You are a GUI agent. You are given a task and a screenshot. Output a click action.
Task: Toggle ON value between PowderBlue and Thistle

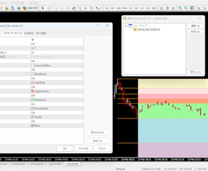click(57, 113)
